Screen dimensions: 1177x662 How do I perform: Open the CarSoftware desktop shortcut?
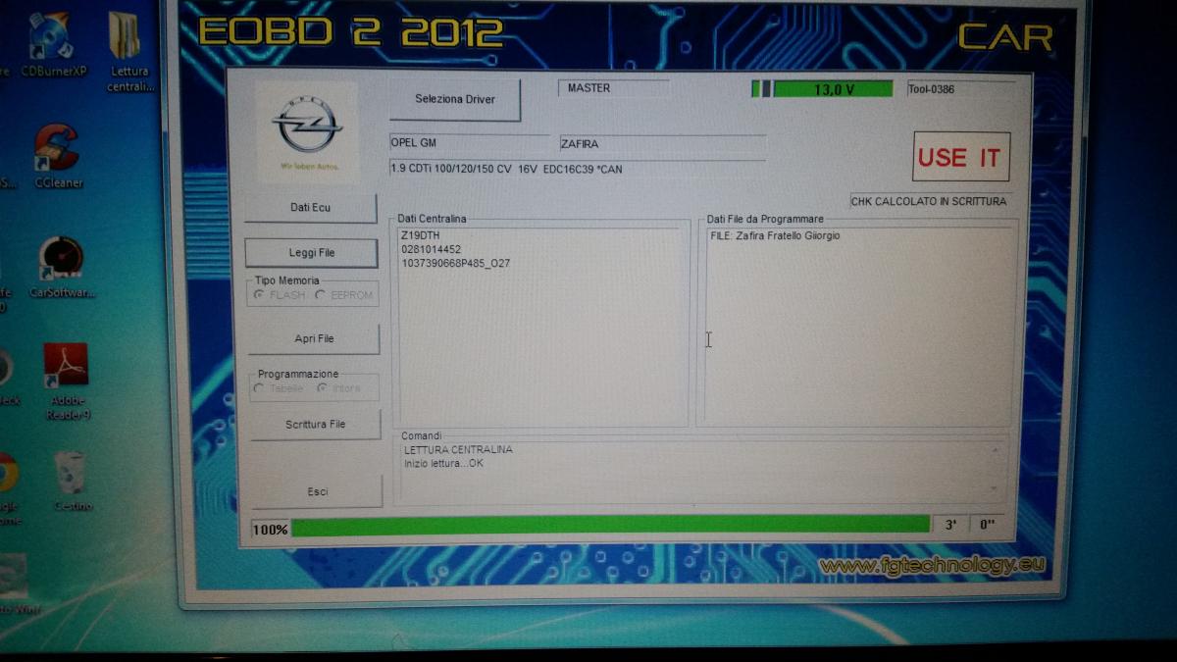pos(61,267)
